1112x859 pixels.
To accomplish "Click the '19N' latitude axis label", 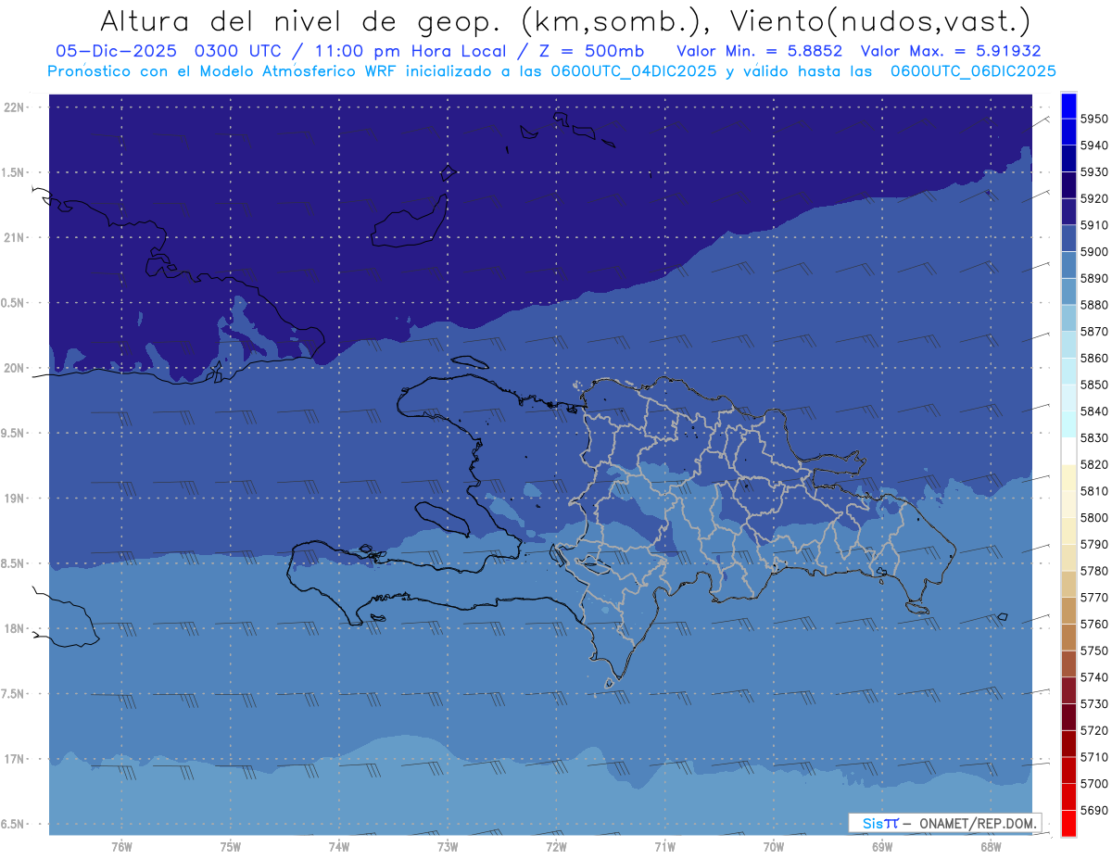I will tap(15, 499).
